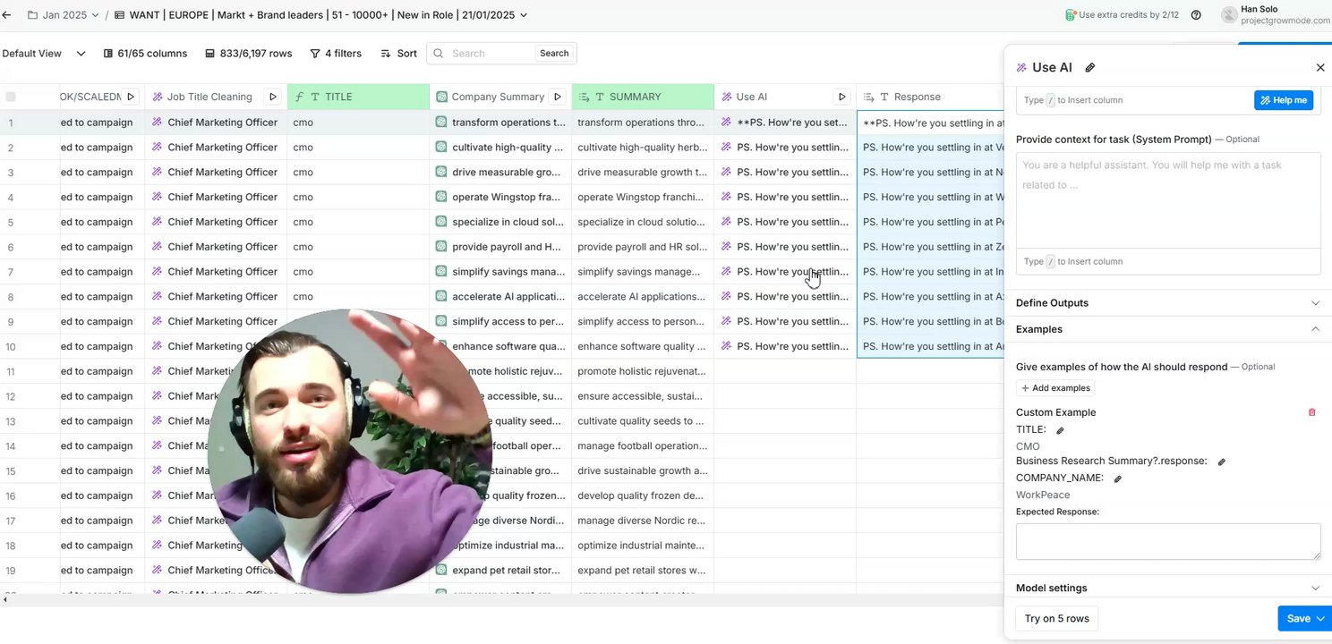Click the table's horizontal scrollbar
This screenshot has height=644, width=1332.
[x=501, y=599]
